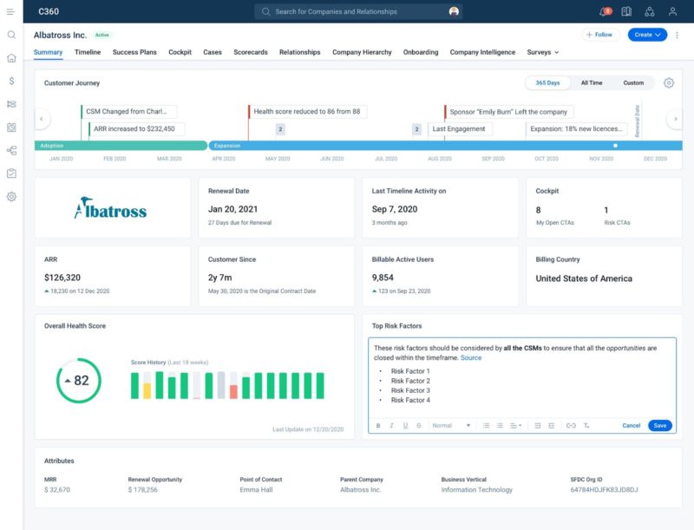Open the three-dot more options menu
694x530 pixels.
tap(678, 35)
